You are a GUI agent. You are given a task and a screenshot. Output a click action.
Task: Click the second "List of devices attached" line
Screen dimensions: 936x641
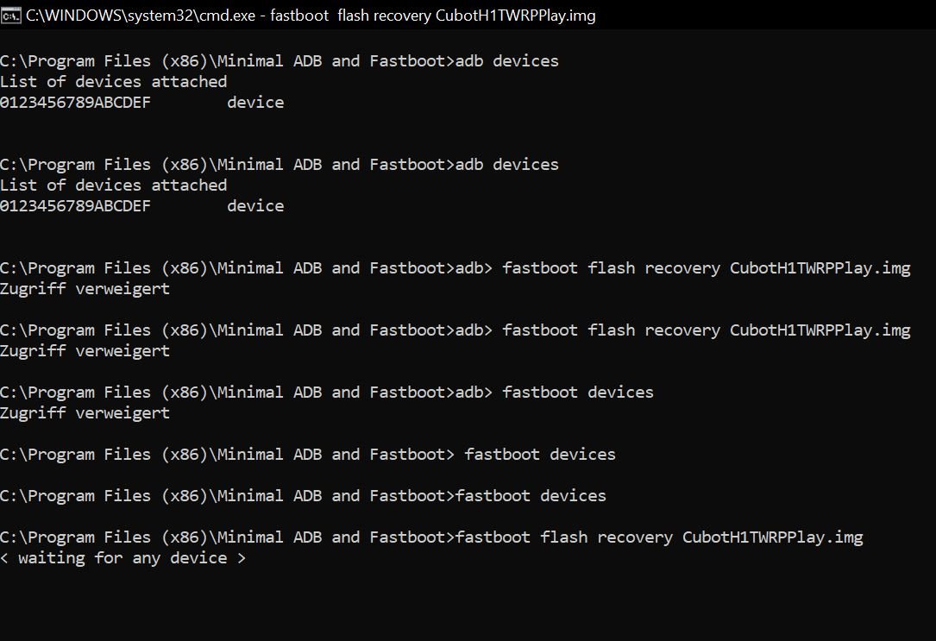[x=113, y=185]
